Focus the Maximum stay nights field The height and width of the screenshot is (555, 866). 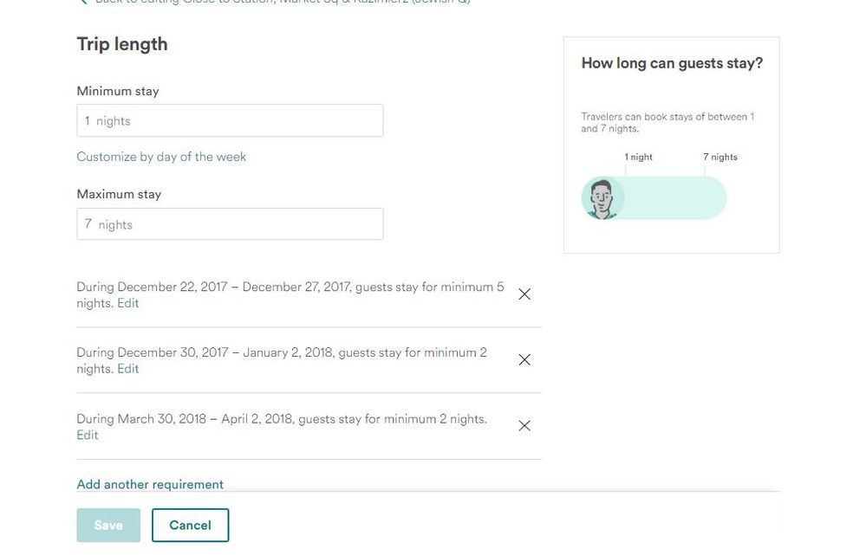coord(230,225)
